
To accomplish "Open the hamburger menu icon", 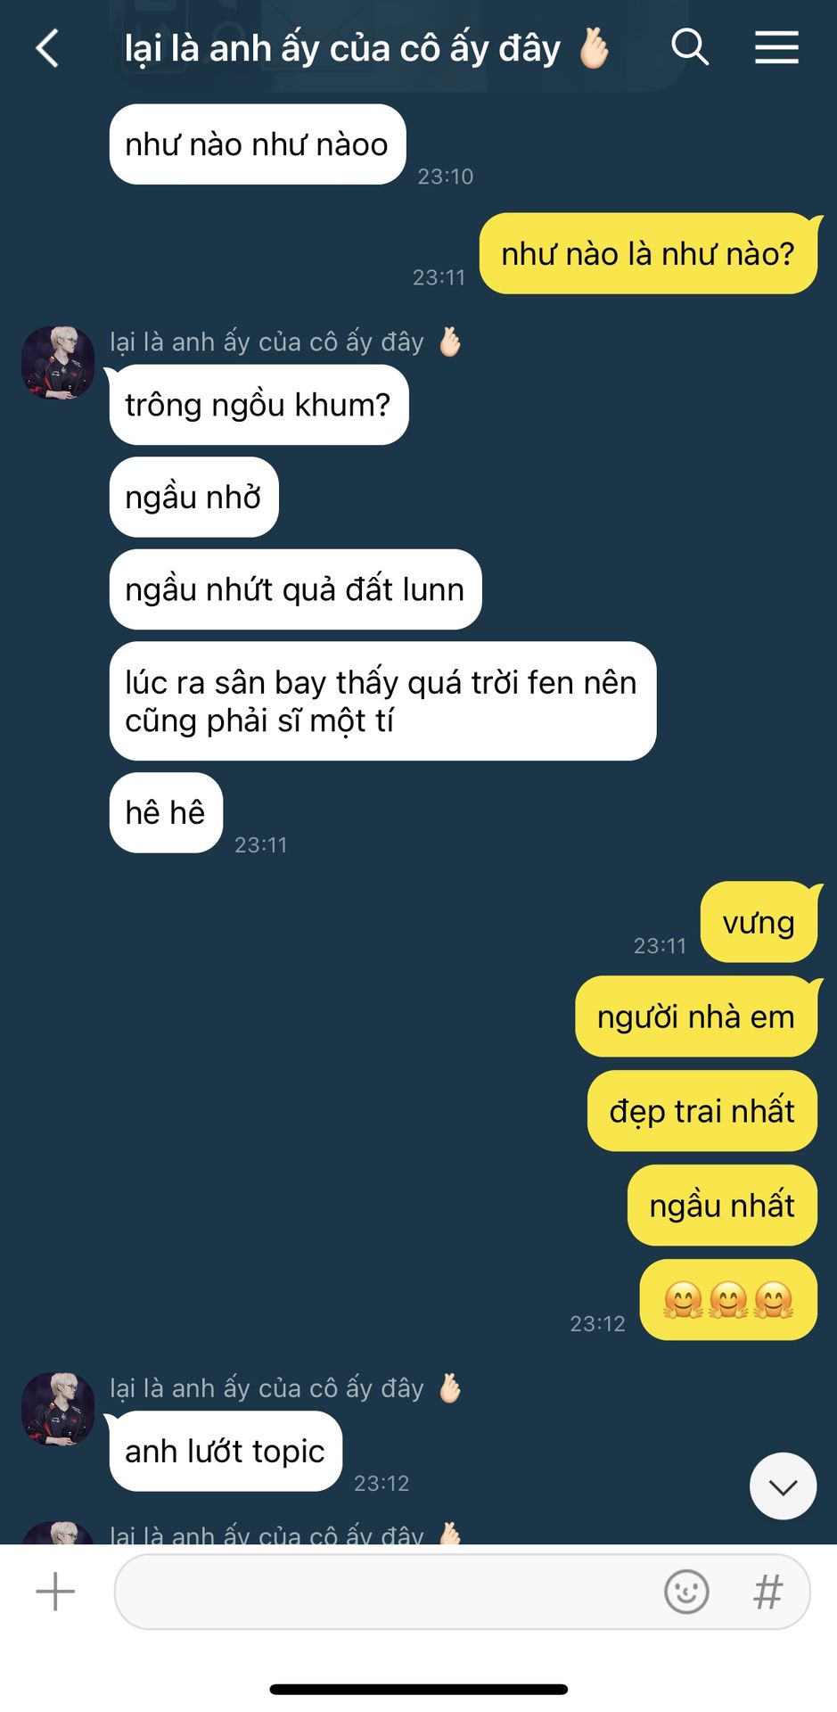I will 776,47.
